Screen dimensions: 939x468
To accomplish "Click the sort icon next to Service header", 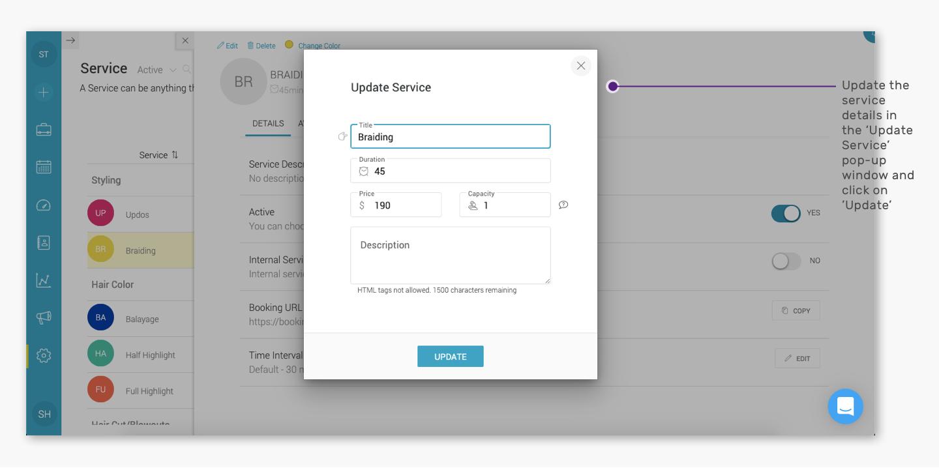I will [175, 155].
